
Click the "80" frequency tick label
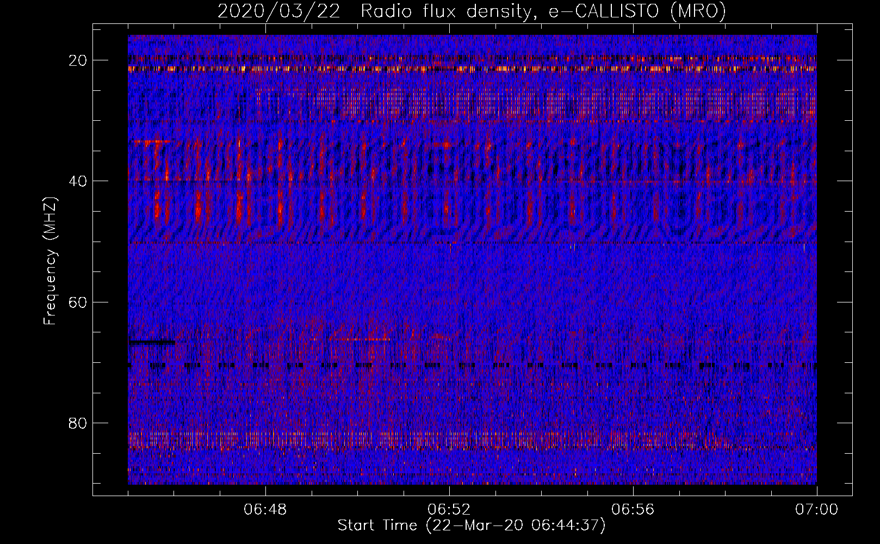pos(78,423)
